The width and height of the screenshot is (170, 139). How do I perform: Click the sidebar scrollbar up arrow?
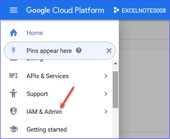[116, 63]
